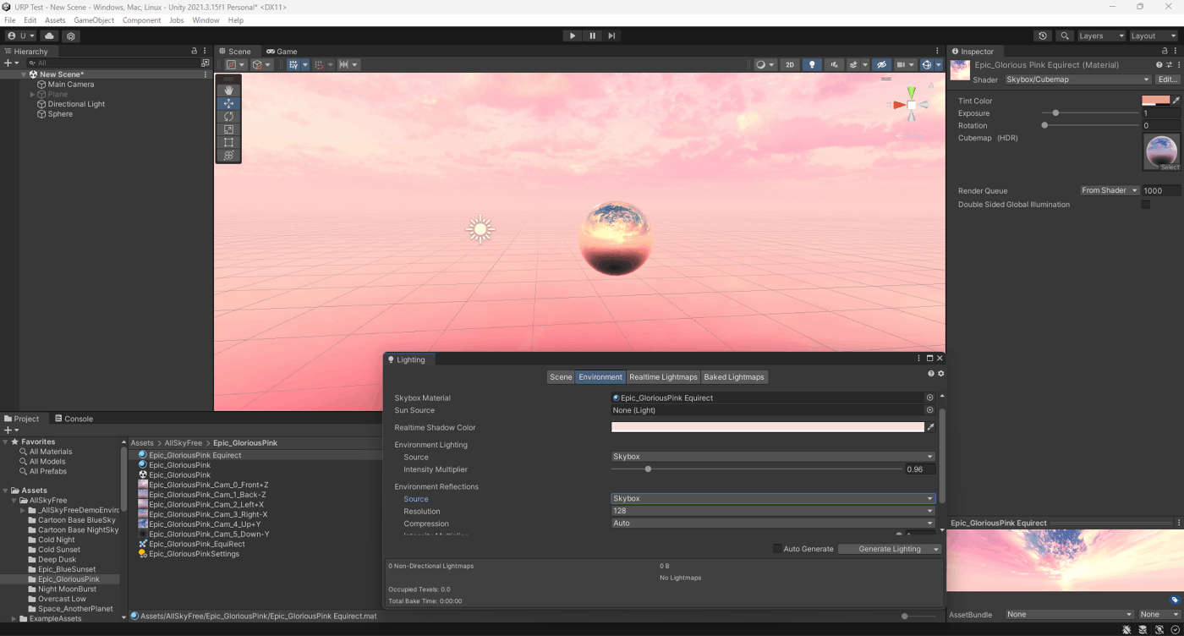Toggle scene effects (skybox, fog) button
The image size is (1184, 636).
[854, 64]
